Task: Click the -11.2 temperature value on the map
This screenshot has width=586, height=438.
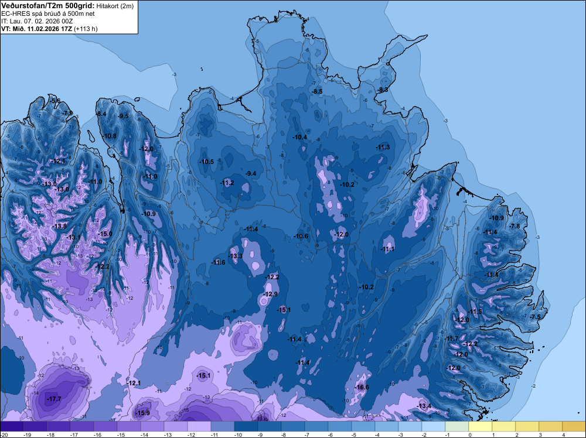Action: 227,183
